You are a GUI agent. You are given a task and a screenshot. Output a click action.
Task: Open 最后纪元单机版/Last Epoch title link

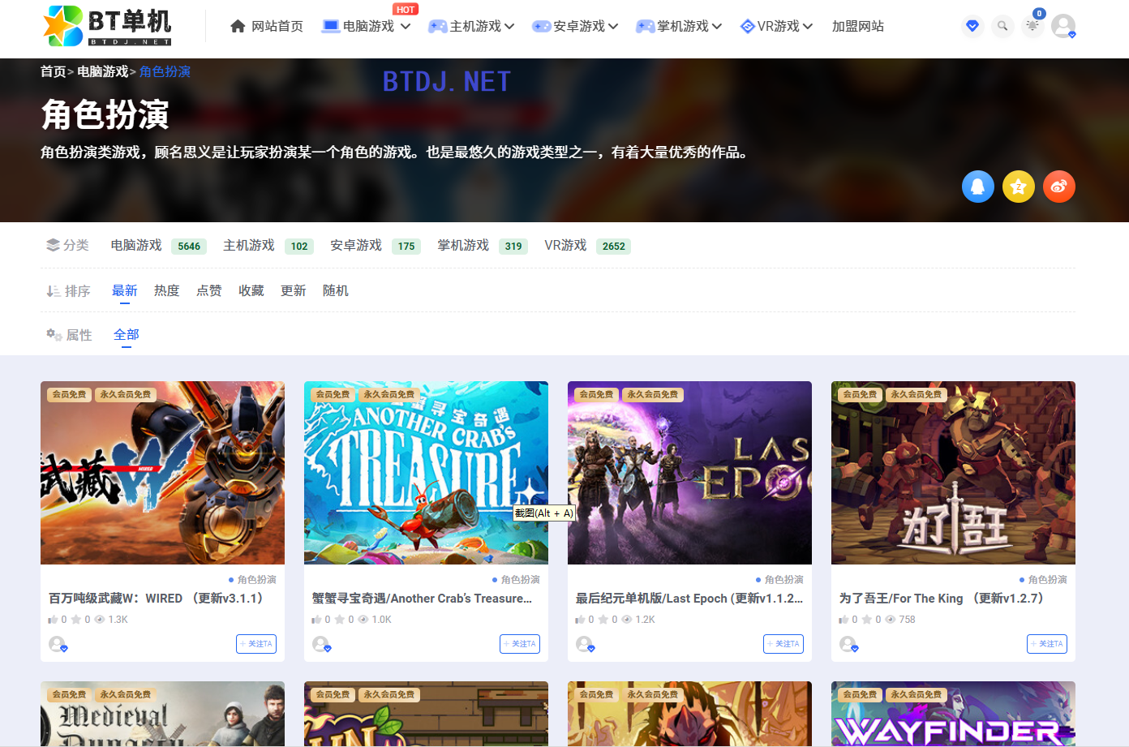point(689,599)
